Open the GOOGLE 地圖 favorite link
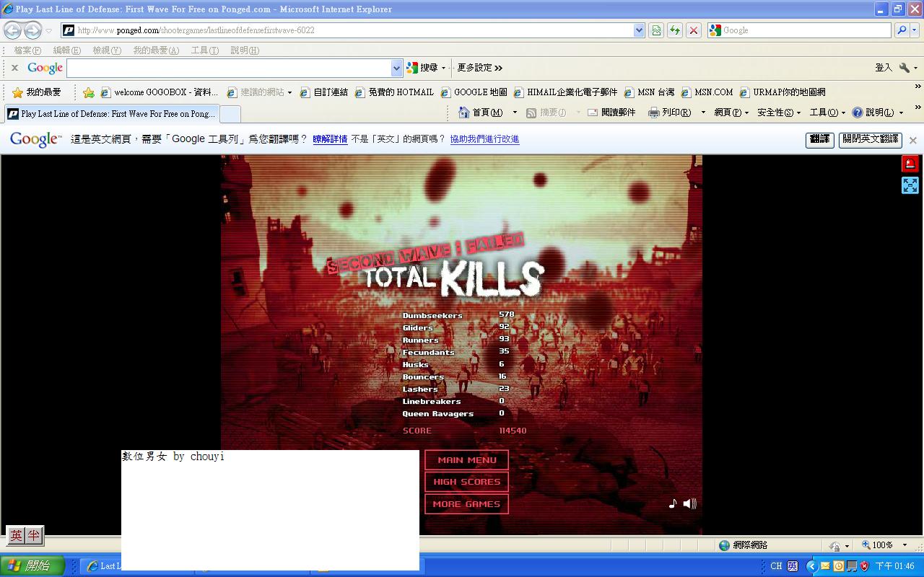 [474, 92]
